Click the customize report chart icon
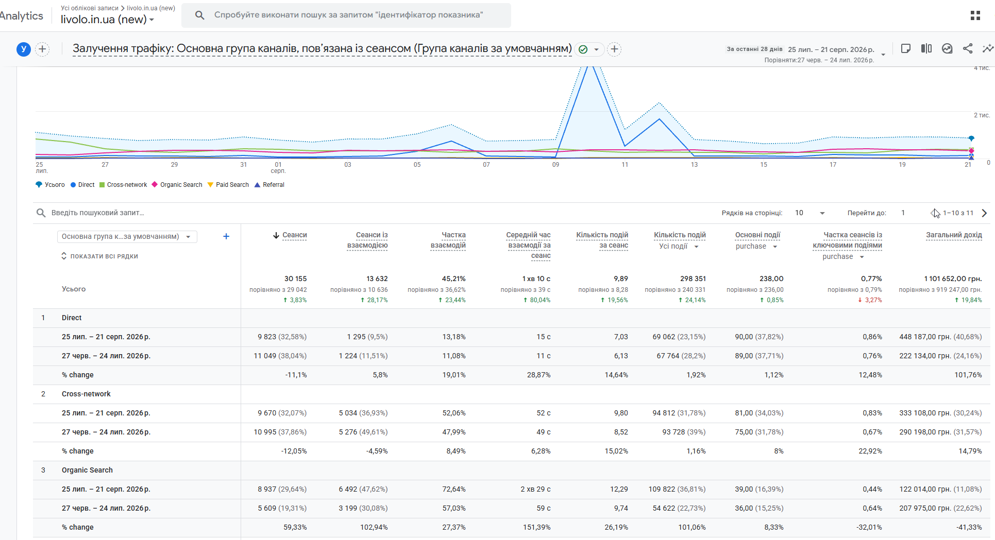 pos(947,48)
